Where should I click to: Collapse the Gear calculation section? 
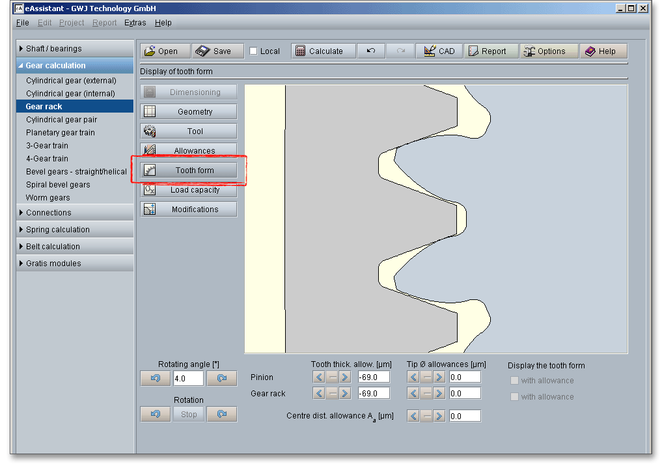[x=75, y=66]
